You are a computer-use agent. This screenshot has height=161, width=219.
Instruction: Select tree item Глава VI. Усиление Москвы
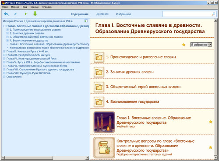click(37, 66)
